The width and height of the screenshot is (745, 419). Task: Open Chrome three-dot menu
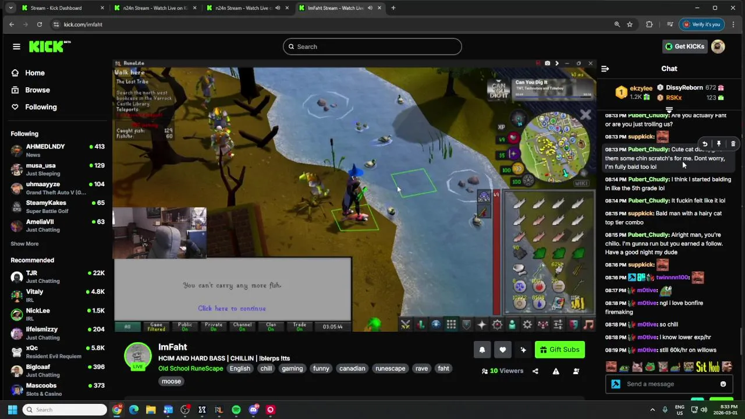coord(733,24)
